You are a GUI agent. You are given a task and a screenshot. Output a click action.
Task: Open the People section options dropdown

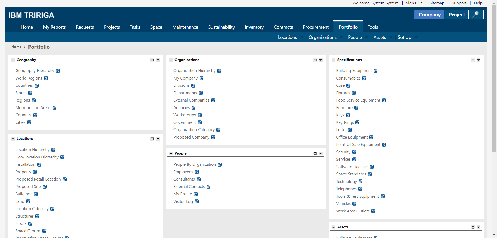pyautogui.click(x=321, y=154)
